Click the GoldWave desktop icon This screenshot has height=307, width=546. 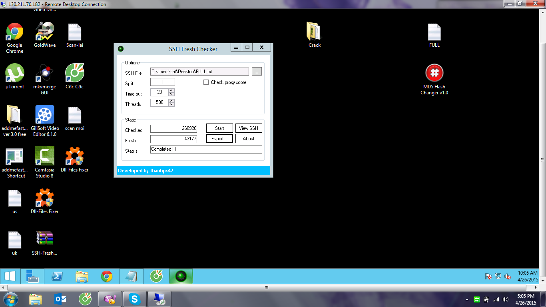pyautogui.click(x=44, y=32)
